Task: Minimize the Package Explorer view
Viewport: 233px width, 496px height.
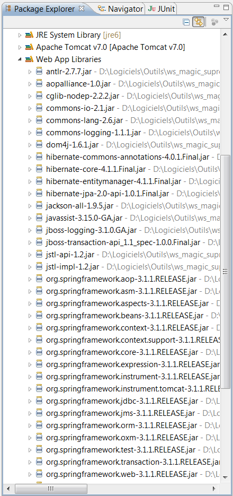Action: 217,6
